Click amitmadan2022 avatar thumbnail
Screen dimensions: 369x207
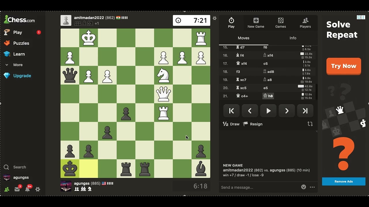pyautogui.click(x=66, y=20)
